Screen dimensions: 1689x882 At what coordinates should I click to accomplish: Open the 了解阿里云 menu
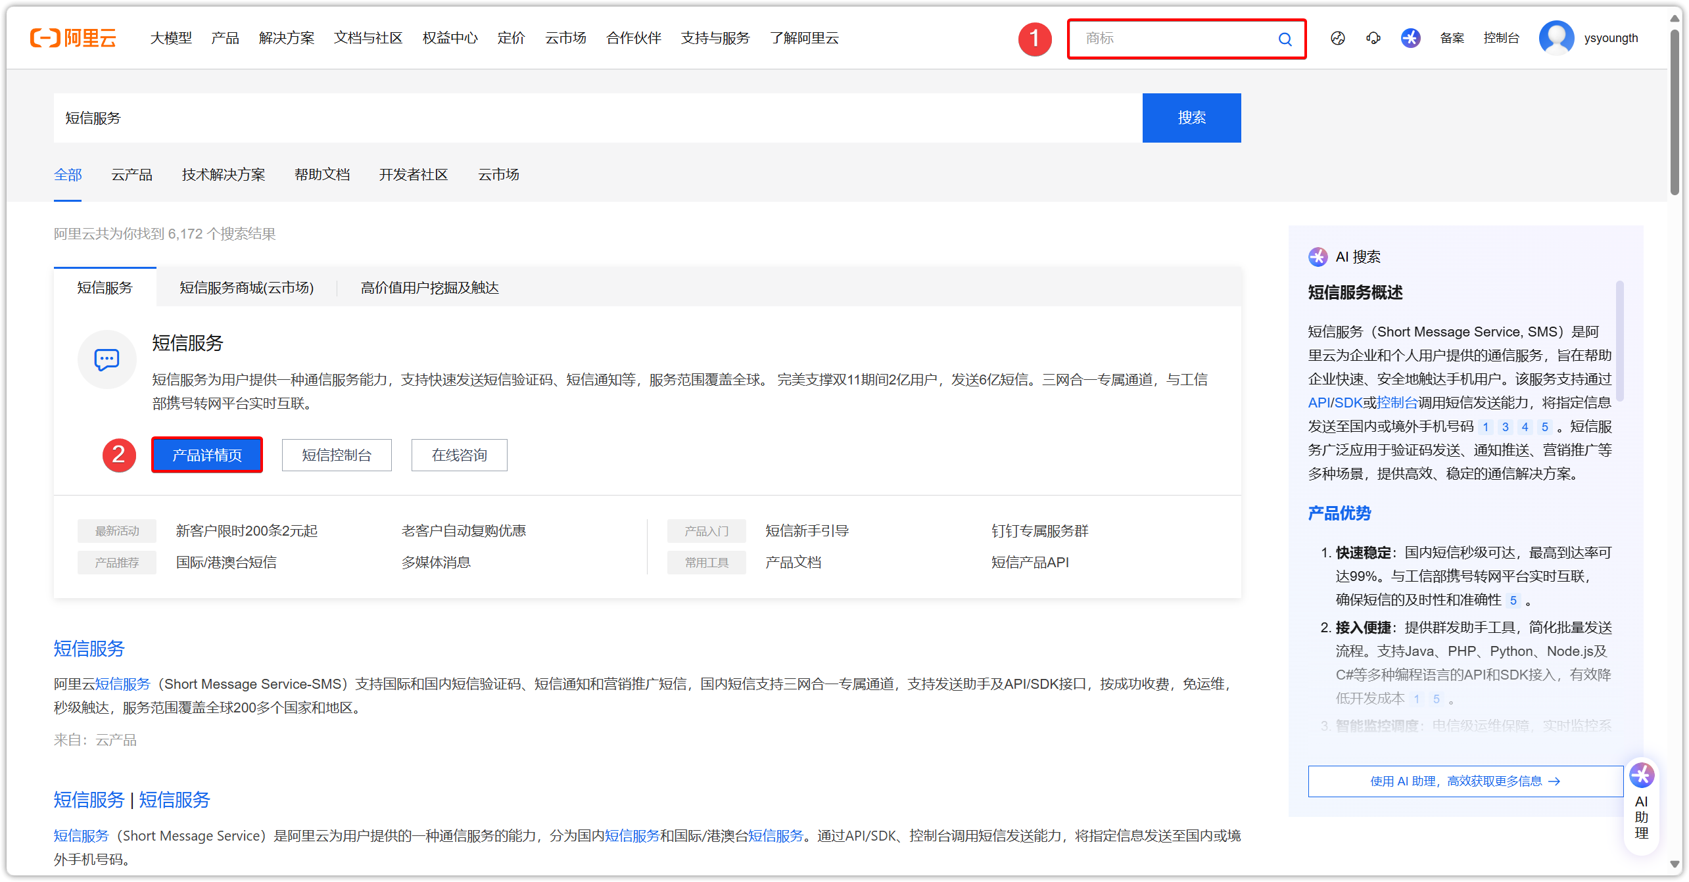point(804,38)
